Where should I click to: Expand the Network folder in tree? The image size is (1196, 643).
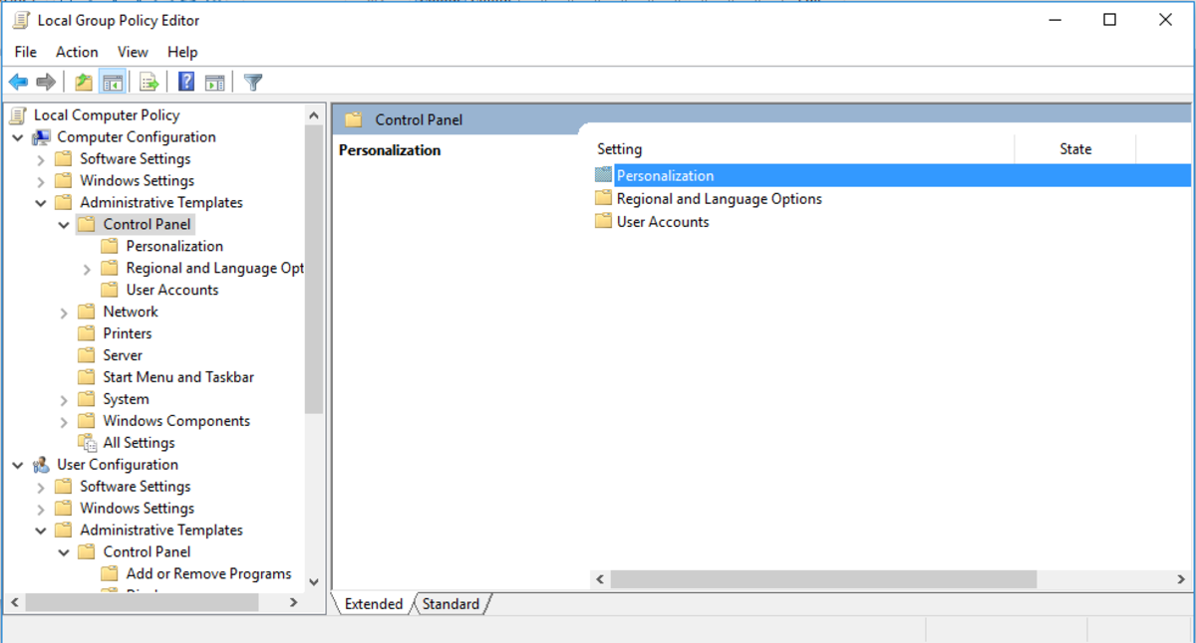[64, 313]
